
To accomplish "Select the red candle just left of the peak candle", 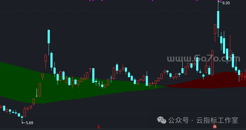I will [215, 29].
